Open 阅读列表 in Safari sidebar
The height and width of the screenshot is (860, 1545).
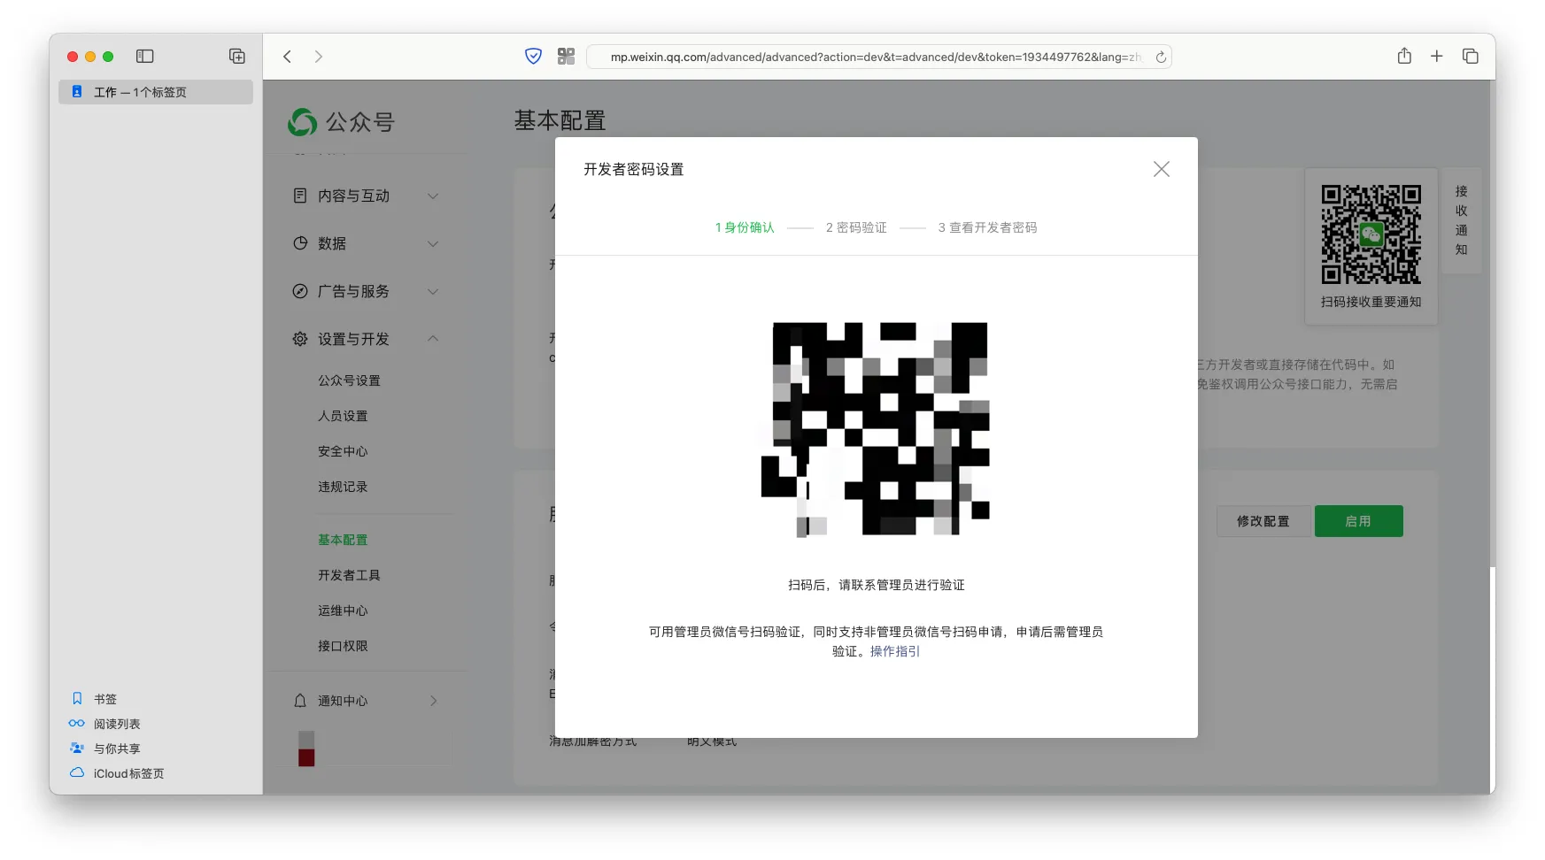tap(117, 724)
